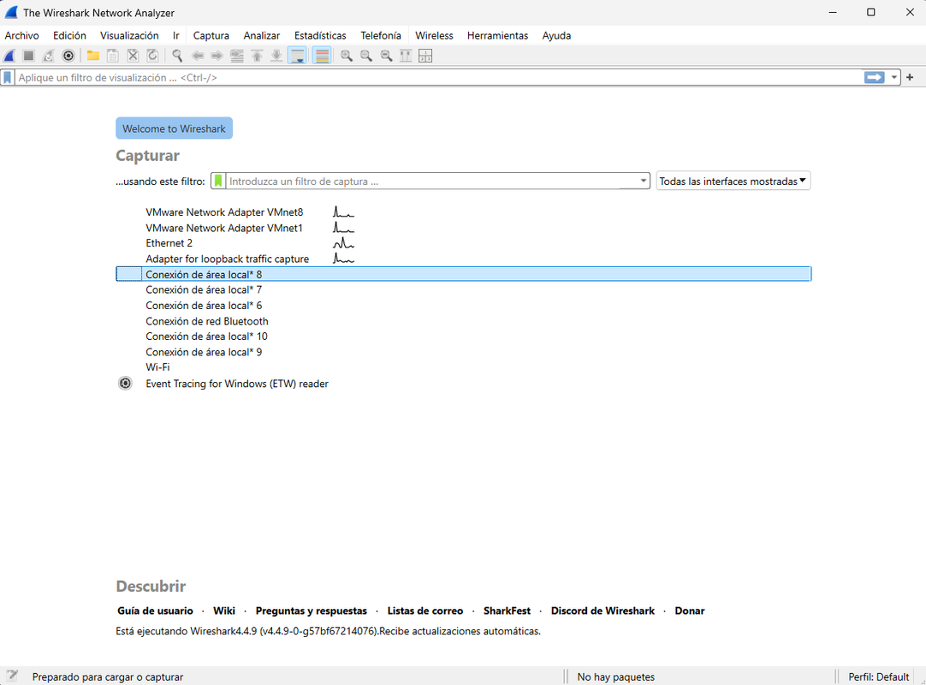This screenshot has height=685, width=926.
Task: Toggle packet colorization rules
Action: click(322, 56)
